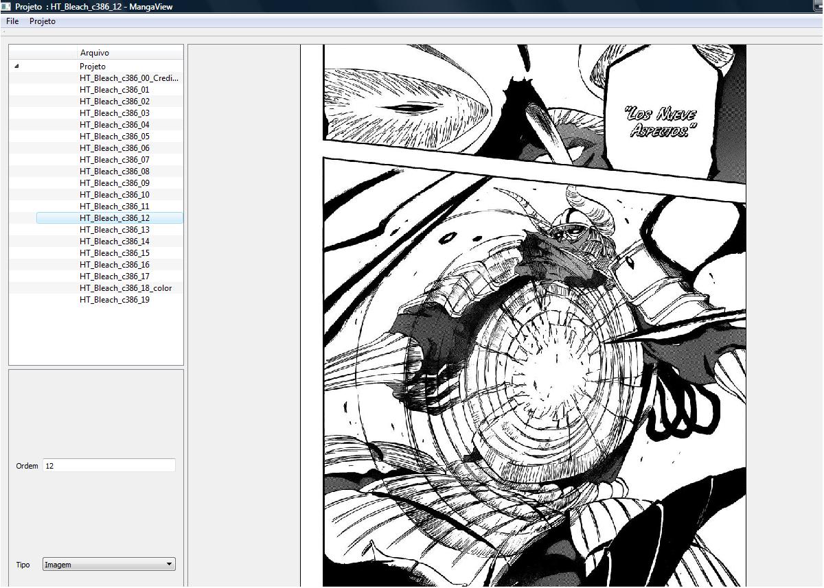Select HT_Bleach_c386_15 in the file list

coord(115,253)
